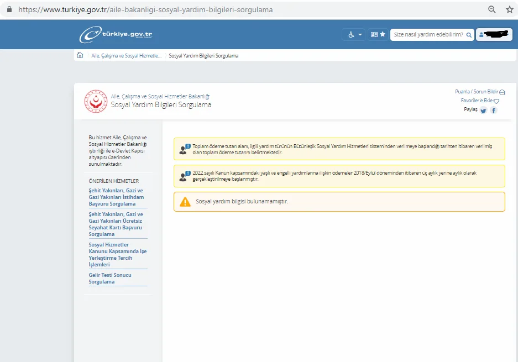Click 'Aile, Çalışma ve Sosyal Hizmetler Bakanlığı' heading

tap(160, 97)
